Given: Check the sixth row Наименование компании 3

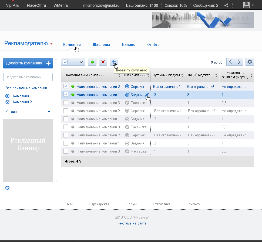Looking at the screenshot, I should (66, 127).
